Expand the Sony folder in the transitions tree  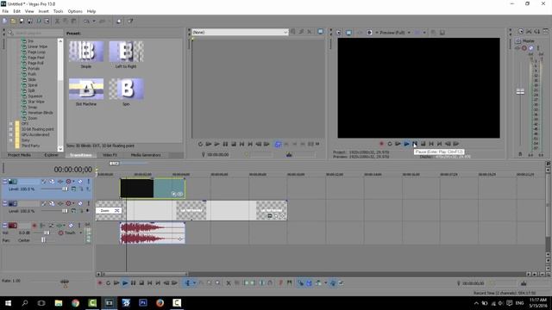point(10,140)
